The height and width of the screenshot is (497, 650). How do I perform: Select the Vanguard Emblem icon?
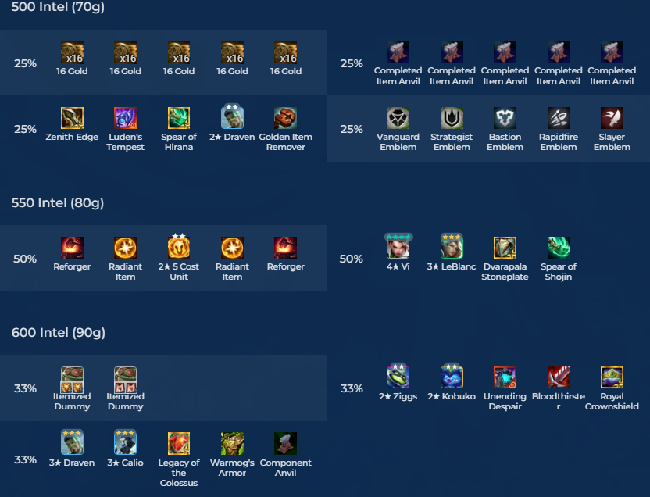point(398,118)
